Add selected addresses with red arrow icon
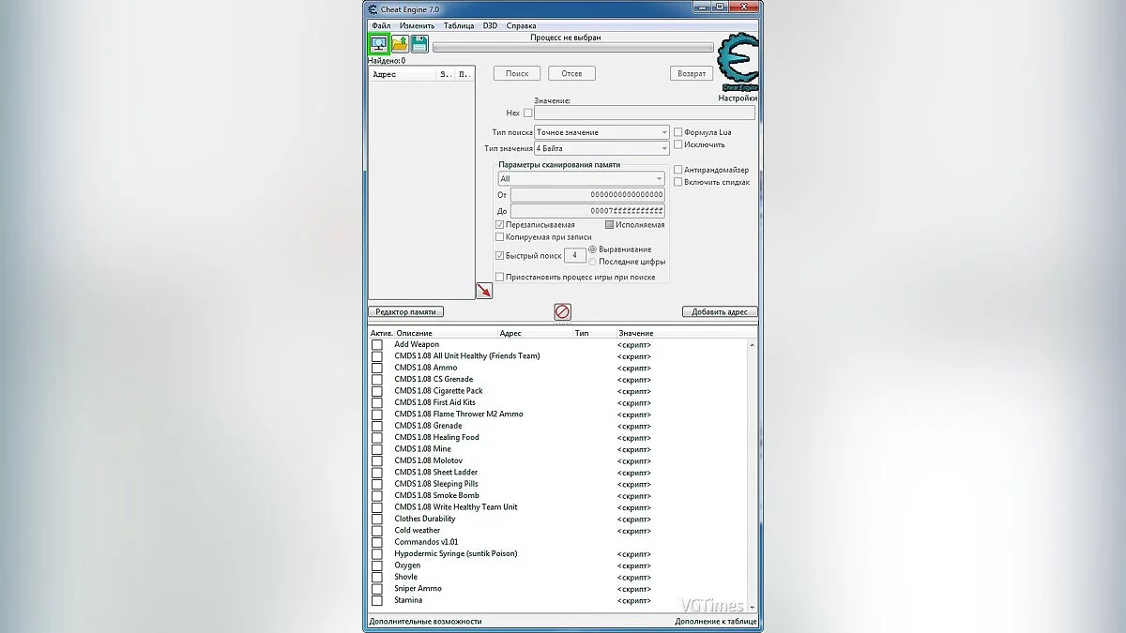The height and width of the screenshot is (633, 1126). point(484,291)
